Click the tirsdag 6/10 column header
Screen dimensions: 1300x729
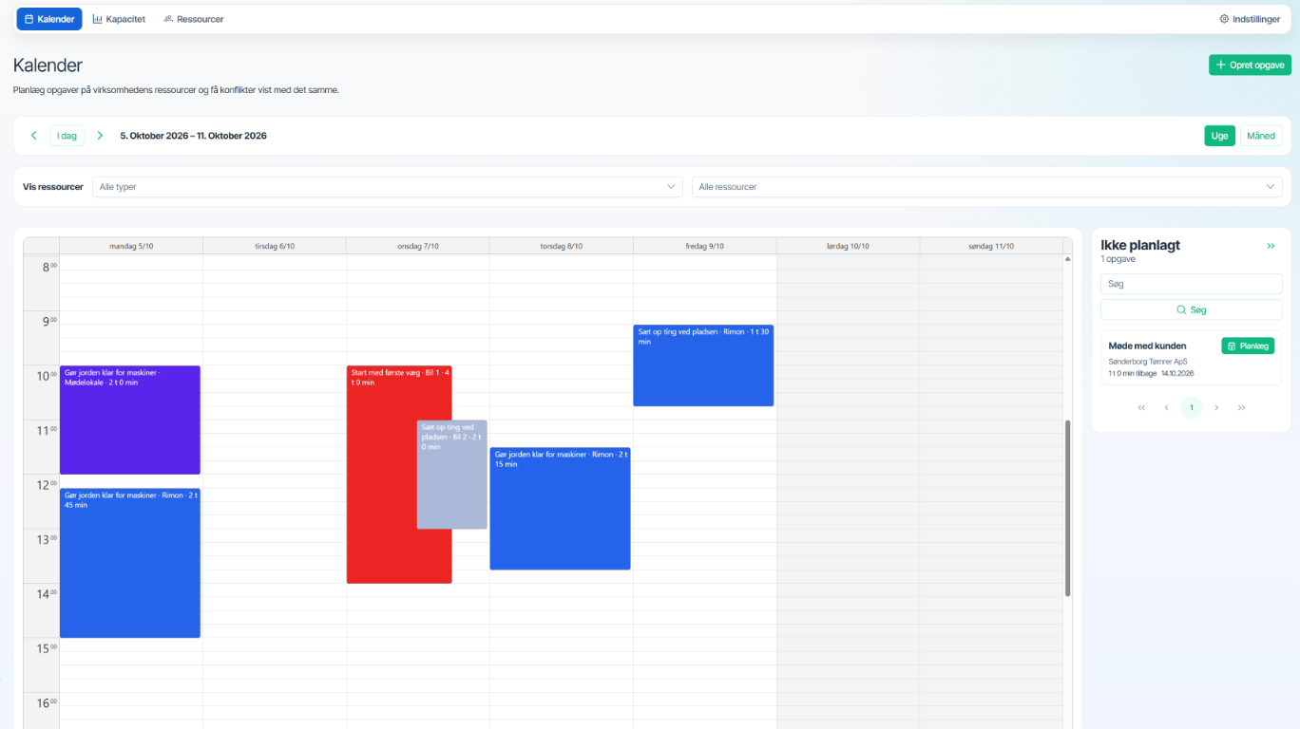[275, 246]
